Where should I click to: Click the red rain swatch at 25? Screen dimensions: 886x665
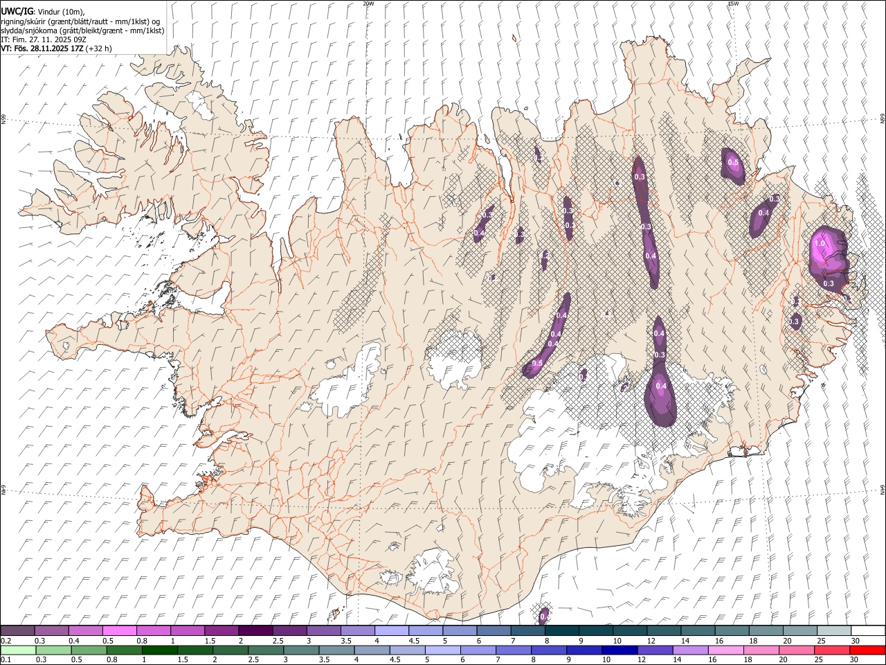pos(831,650)
